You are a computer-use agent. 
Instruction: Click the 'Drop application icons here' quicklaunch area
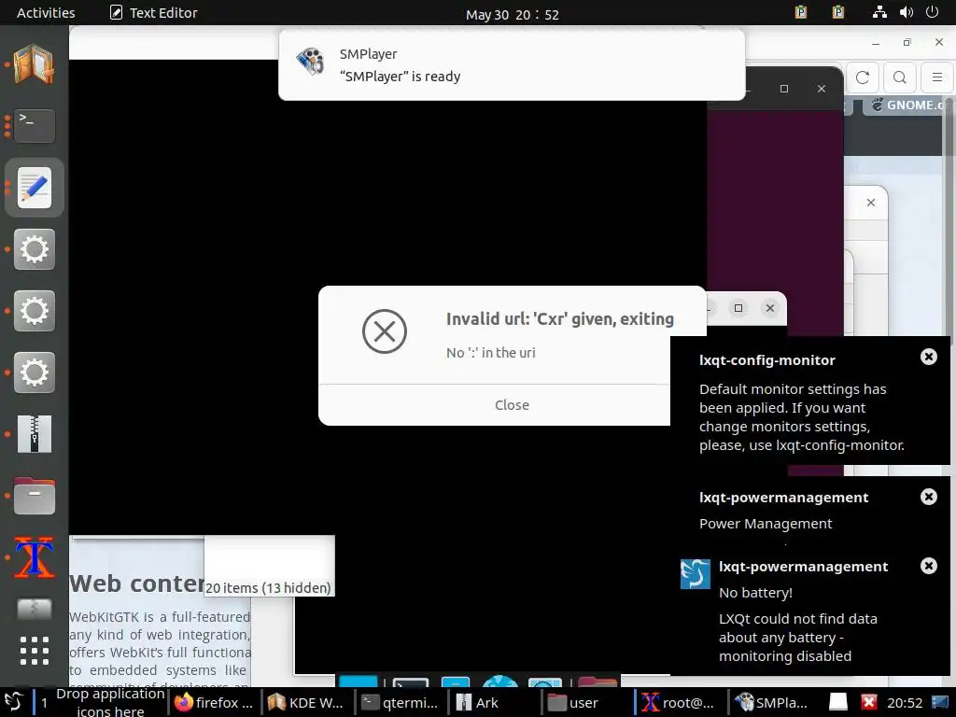click(110, 702)
